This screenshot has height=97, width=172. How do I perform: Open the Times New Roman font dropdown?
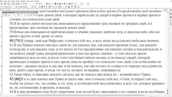(33, 7)
